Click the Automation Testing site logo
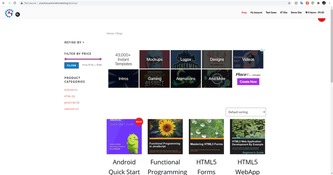This screenshot has height=175, width=333. pos(9,13)
